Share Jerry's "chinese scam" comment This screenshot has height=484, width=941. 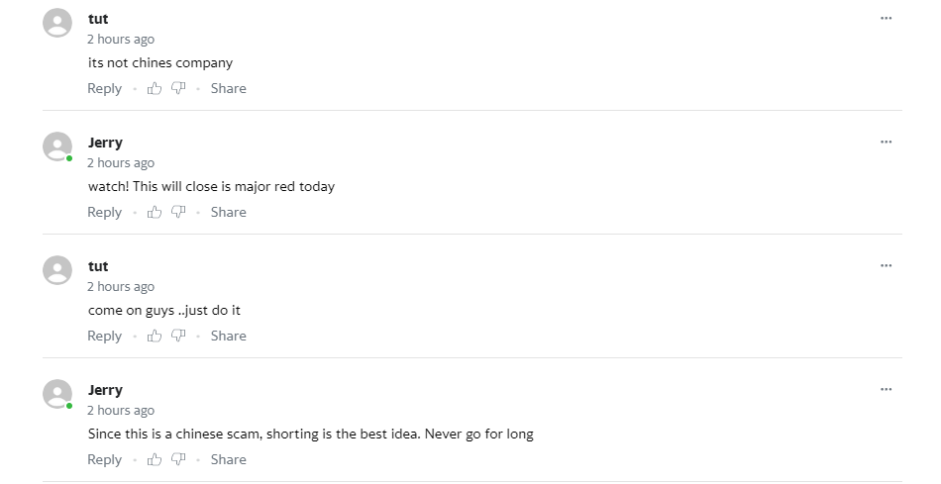[228, 459]
